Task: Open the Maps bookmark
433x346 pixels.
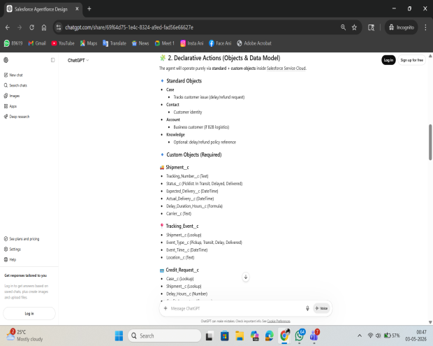Action: coord(89,43)
